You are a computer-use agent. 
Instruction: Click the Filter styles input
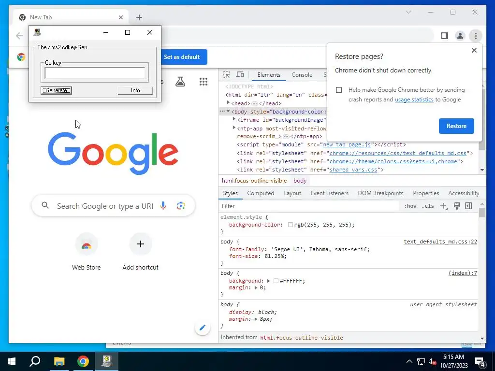tap(309, 206)
